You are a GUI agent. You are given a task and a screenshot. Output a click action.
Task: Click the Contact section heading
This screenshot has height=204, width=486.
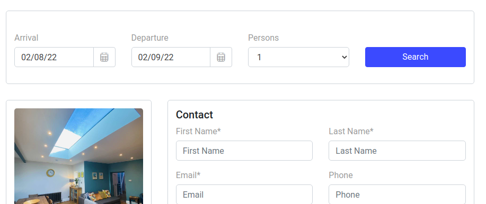pyautogui.click(x=195, y=115)
